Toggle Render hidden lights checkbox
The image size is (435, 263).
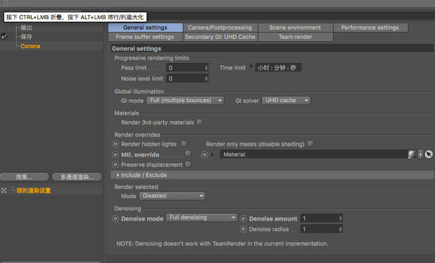184,143
